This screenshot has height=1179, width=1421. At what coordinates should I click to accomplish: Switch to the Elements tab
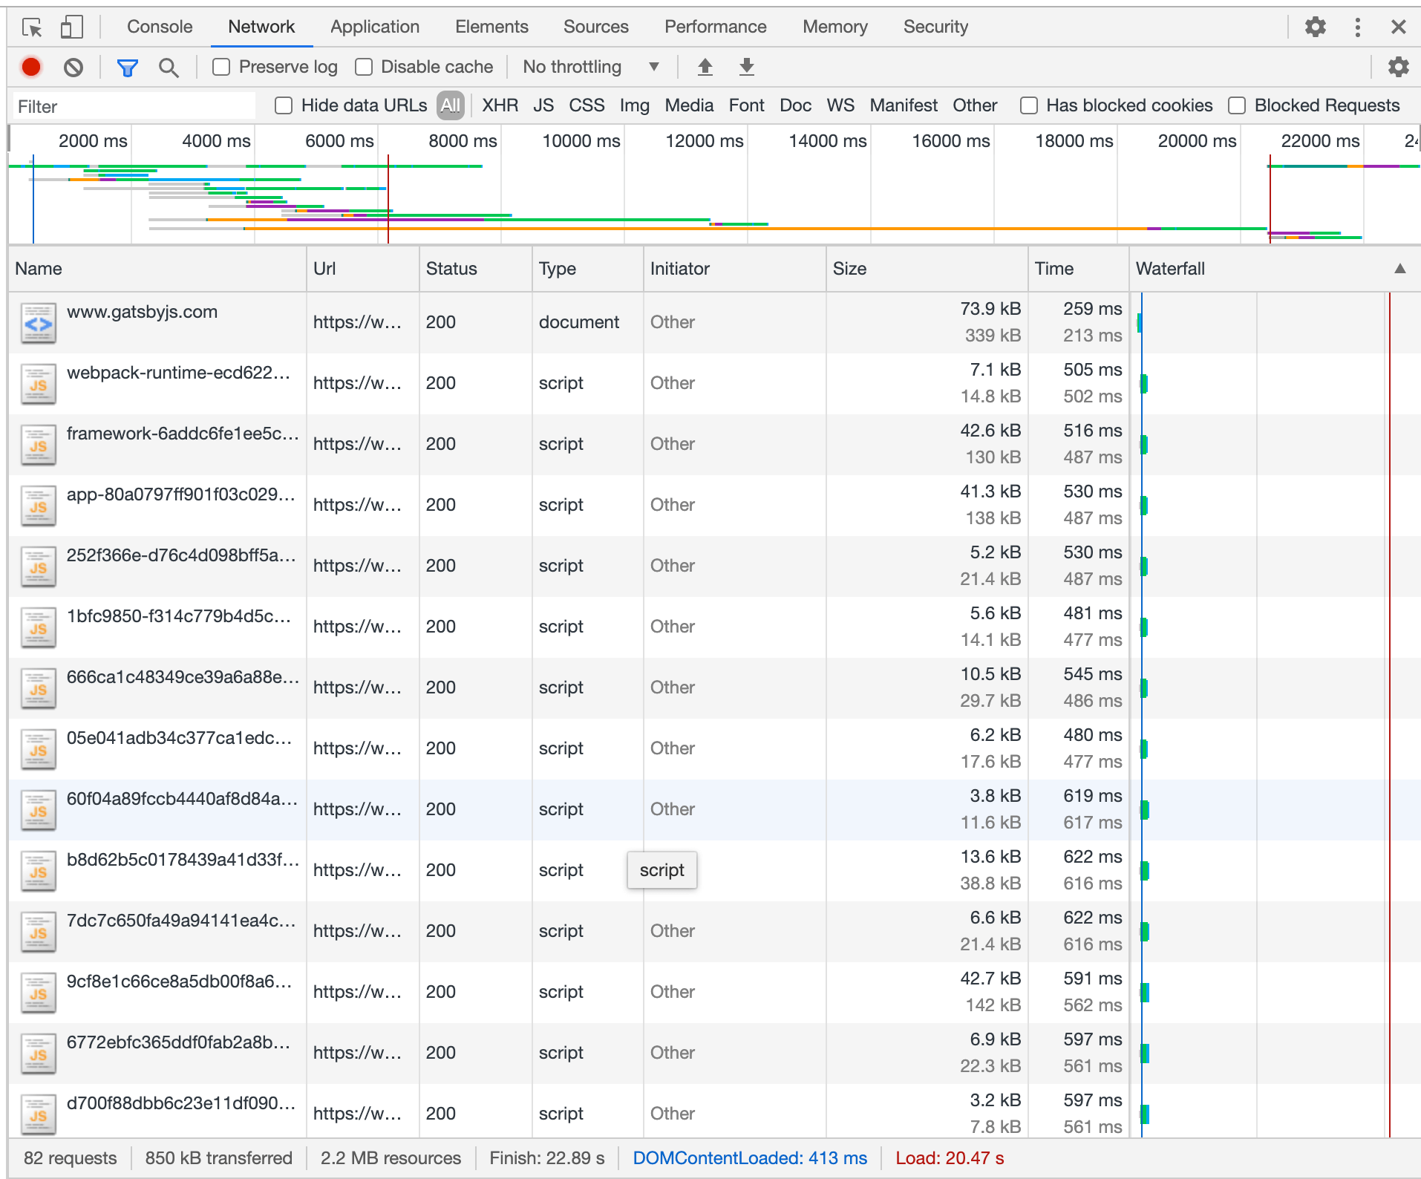pyautogui.click(x=491, y=27)
